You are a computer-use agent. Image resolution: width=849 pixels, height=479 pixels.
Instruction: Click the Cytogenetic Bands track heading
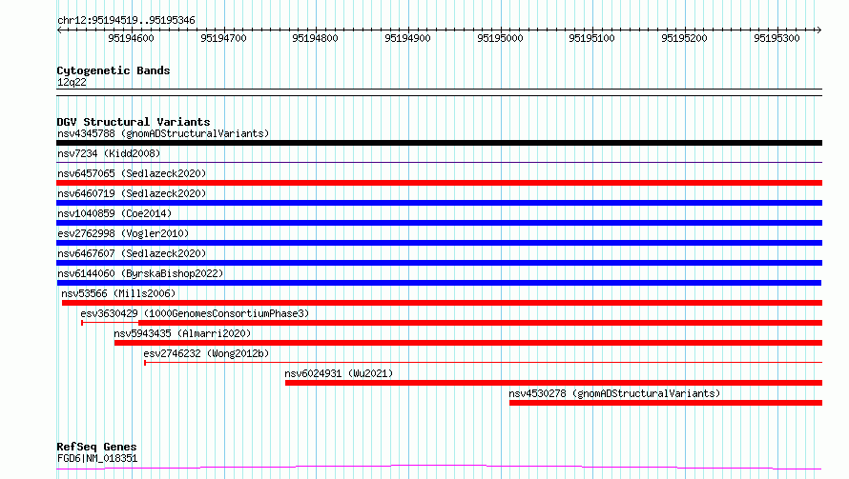(x=114, y=70)
